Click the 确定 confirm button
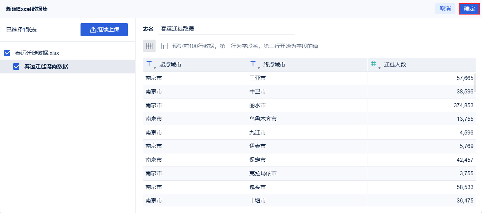Viewport: 482px width, 213px height. (x=469, y=9)
